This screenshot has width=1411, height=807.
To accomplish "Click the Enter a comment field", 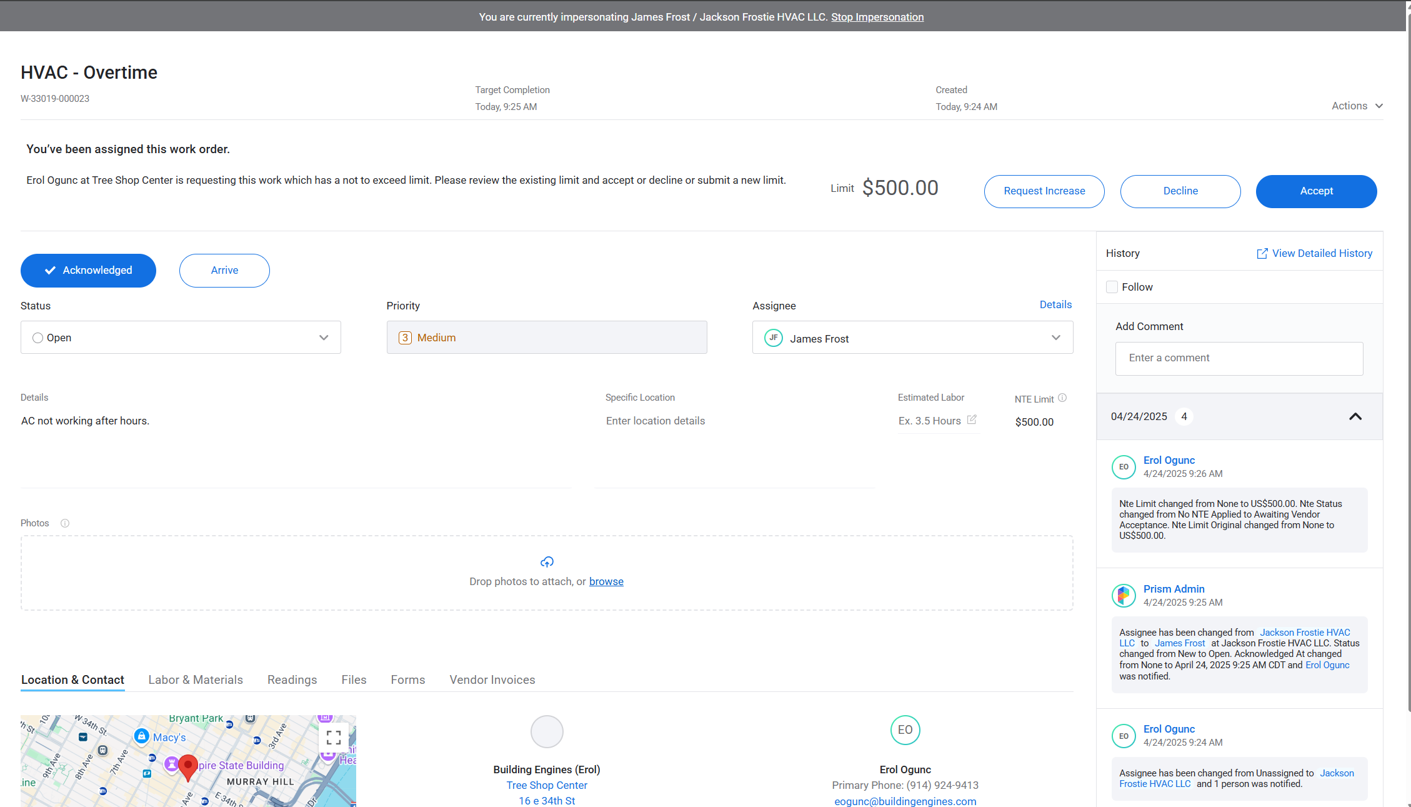I will [x=1239, y=358].
